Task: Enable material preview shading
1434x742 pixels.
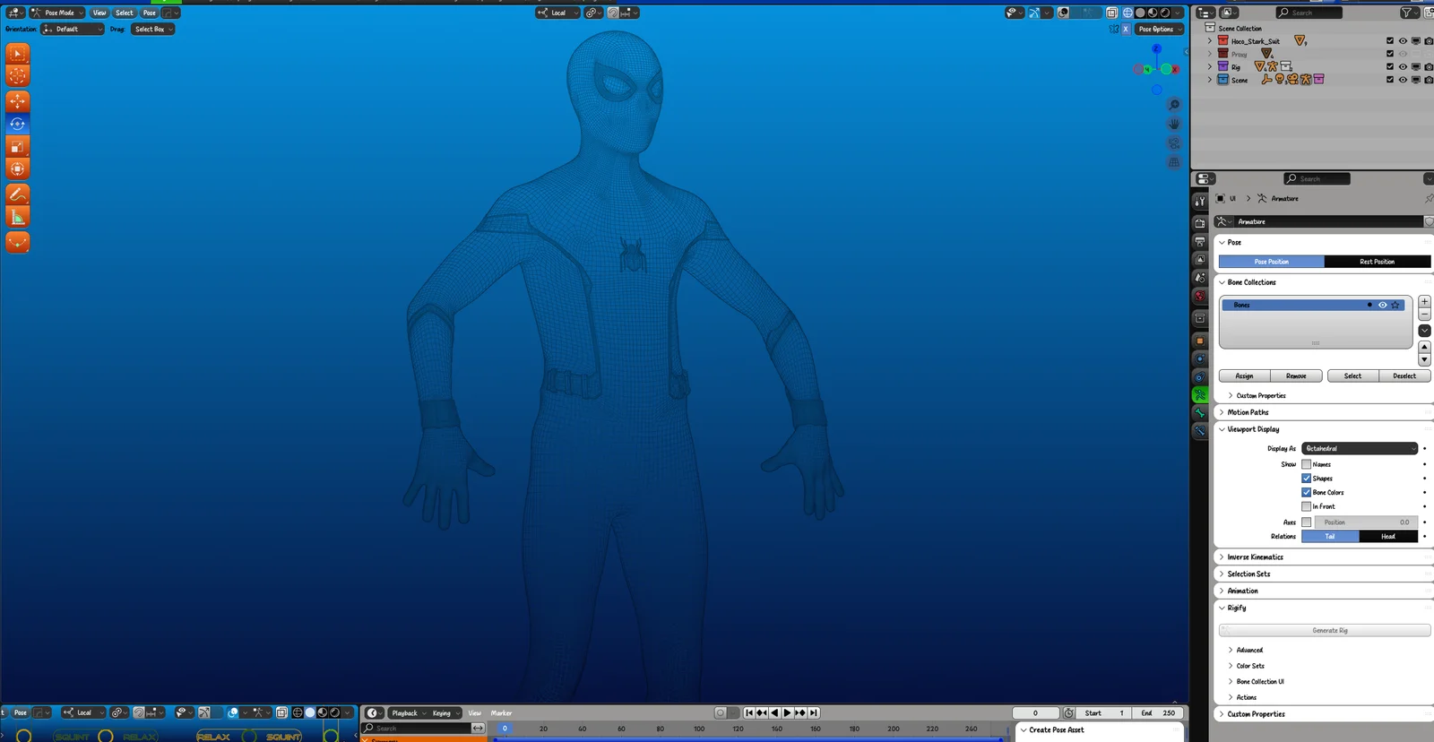Action: coord(1153,13)
